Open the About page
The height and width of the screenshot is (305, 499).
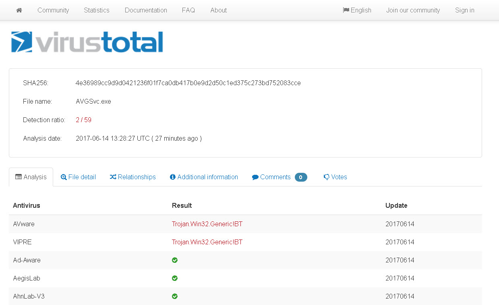pyautogui.click(x=219, y=10)
